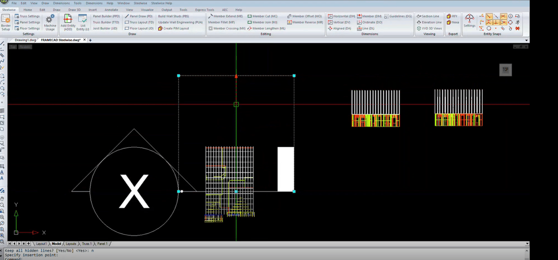
Task: Create an Elevation Line
Action: pos(429,22)
